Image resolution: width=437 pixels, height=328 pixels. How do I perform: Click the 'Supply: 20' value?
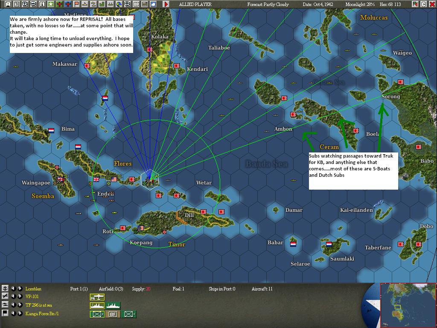click(141, 289)
